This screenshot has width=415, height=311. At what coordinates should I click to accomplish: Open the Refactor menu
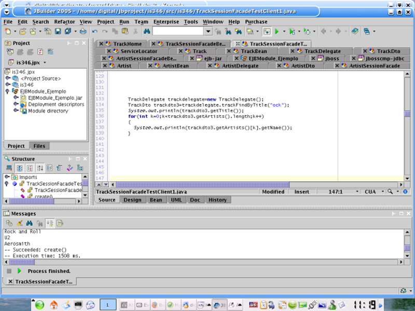(x=64, y=22)
